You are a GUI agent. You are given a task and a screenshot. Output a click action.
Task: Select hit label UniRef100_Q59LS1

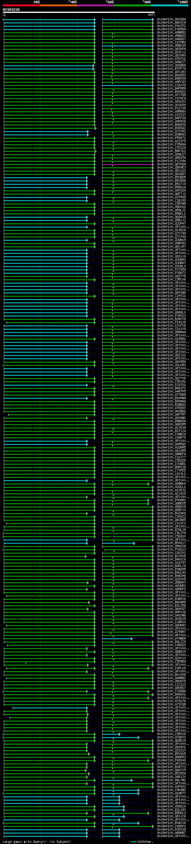tap(171, 210)
